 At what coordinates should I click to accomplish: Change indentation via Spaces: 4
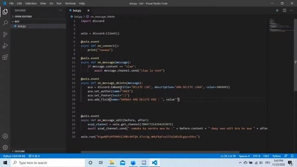click(x=244, y=156)
